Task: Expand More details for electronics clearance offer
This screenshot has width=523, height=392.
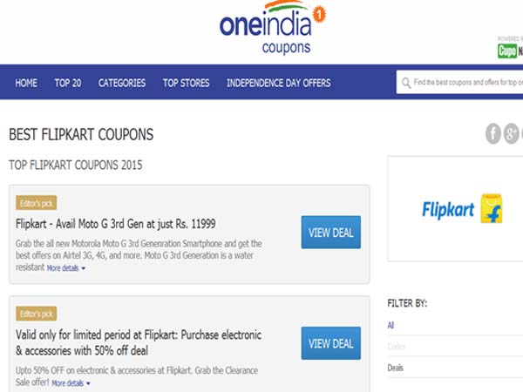Action: click(x=71, y=382)
